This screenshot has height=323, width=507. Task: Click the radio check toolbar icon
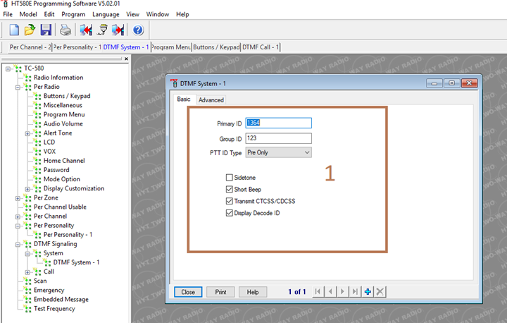(103, 30)
